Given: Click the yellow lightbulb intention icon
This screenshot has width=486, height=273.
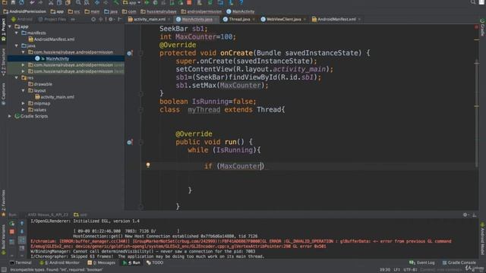Looking at the screenshot, I should pyautogui.click(x=148, y=165).
